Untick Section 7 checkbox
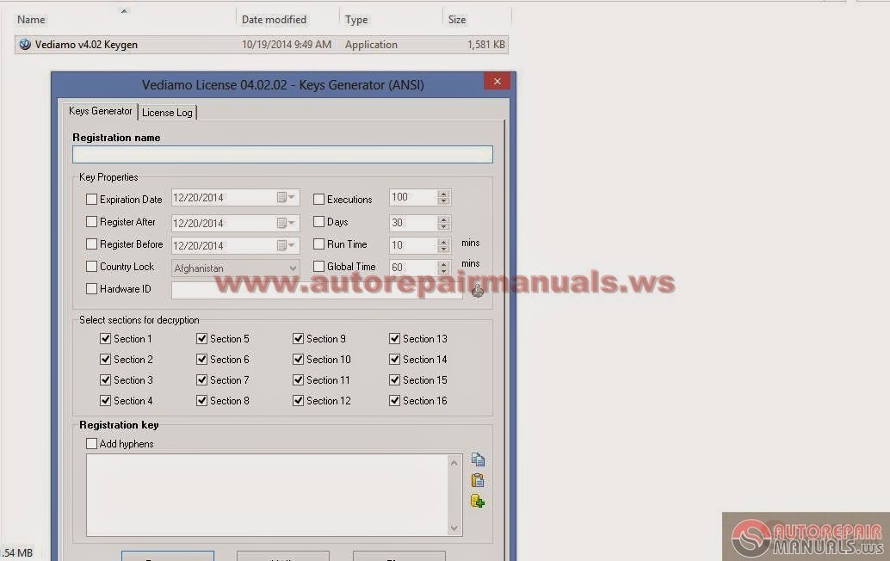The image size is (890, 561). tap(201, 380)
